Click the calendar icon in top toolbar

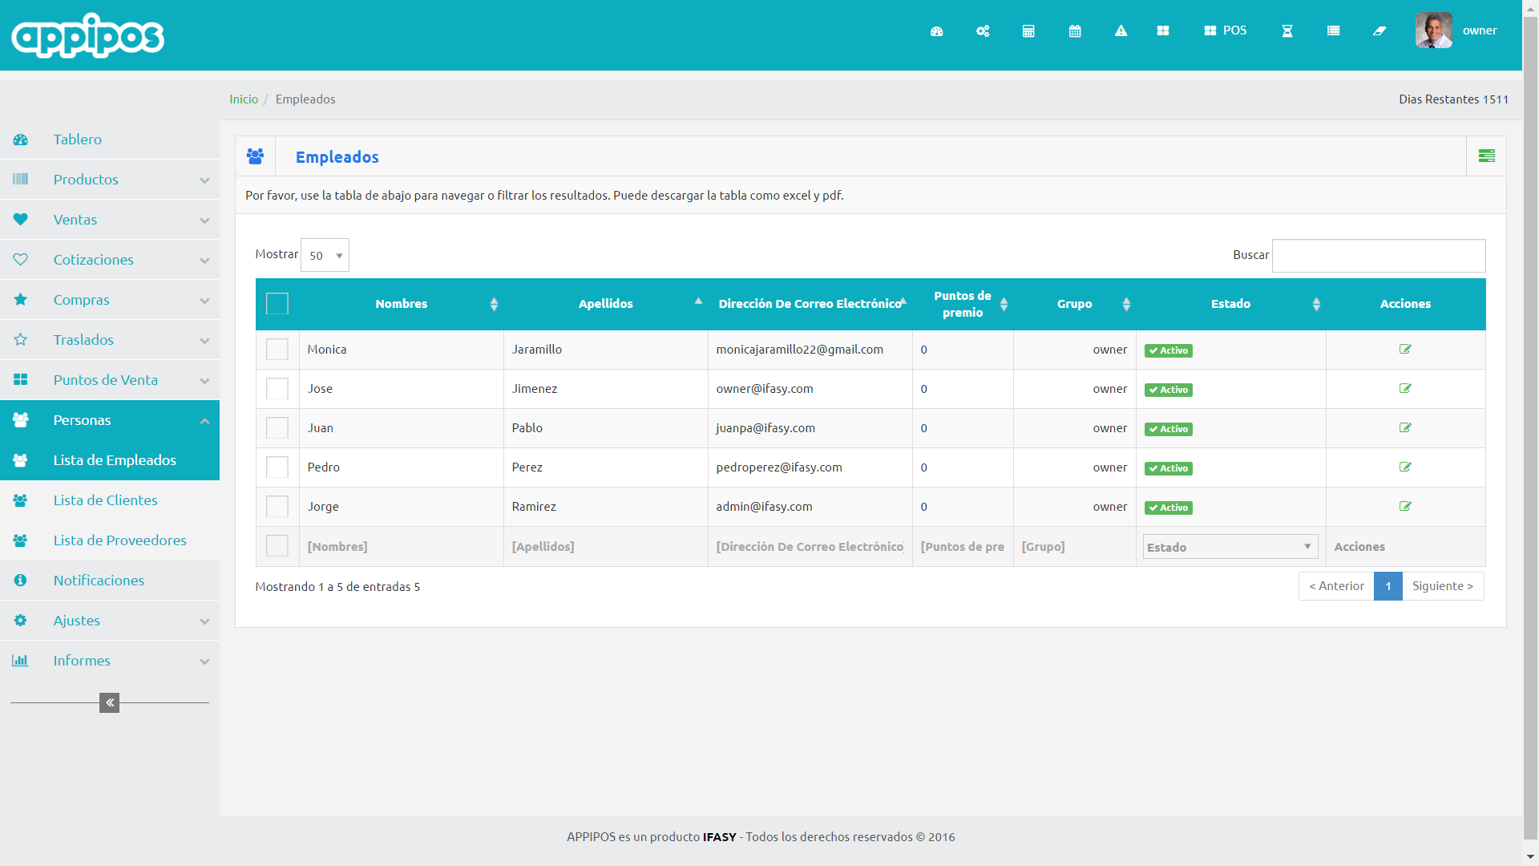pos(1075,31)
